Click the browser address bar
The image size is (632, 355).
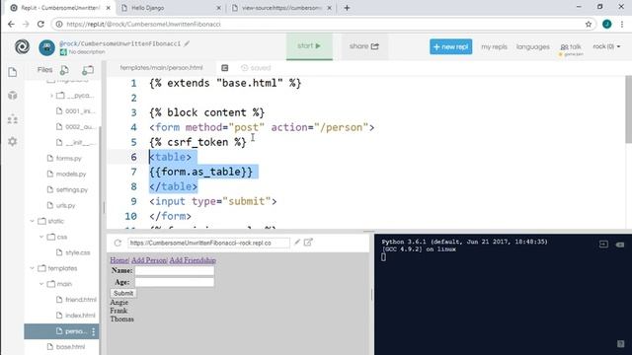point(323,24)
